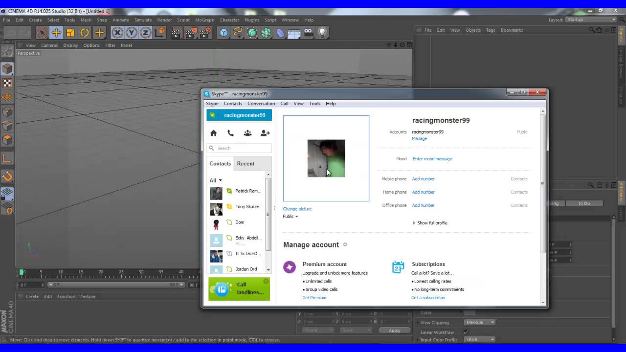Open the All contacts filter dropdown
This screenshot has height=352, width=626.
pyautogui.click(x=216, y=180)
